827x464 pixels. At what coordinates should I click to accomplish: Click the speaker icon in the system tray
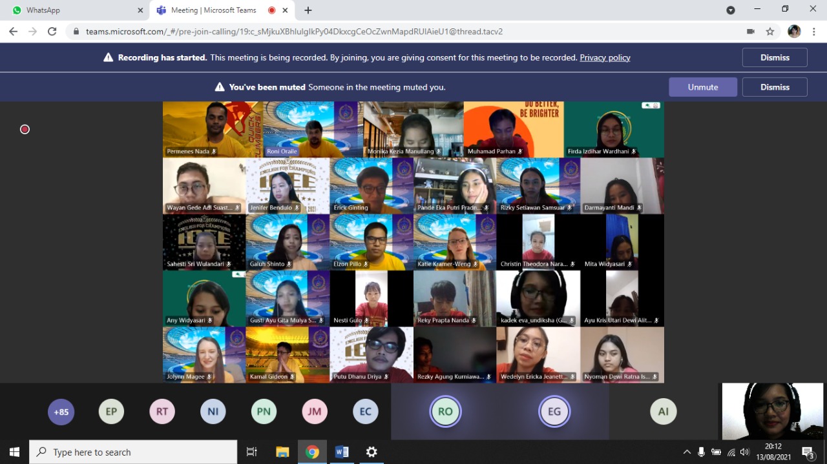[x=744, y=452]
